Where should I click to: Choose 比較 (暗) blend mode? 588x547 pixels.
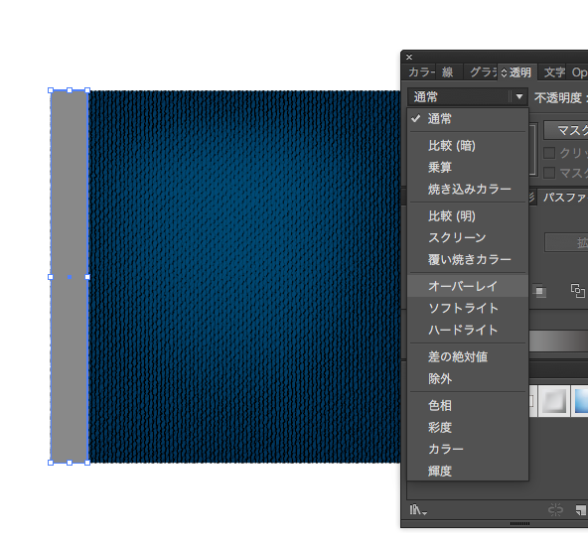coord(468,146)
